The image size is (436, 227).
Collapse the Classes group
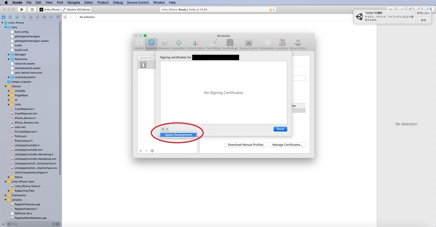point(5,86)
